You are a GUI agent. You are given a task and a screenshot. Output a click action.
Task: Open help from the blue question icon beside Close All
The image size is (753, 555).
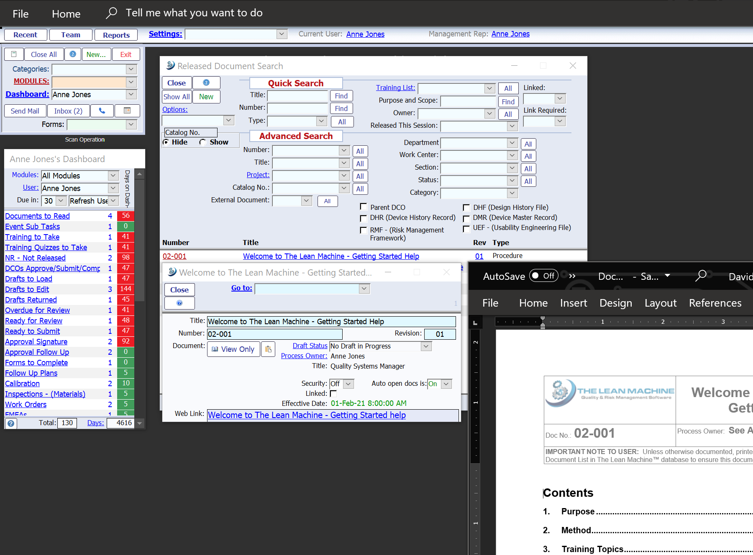[x=73, y=54]
